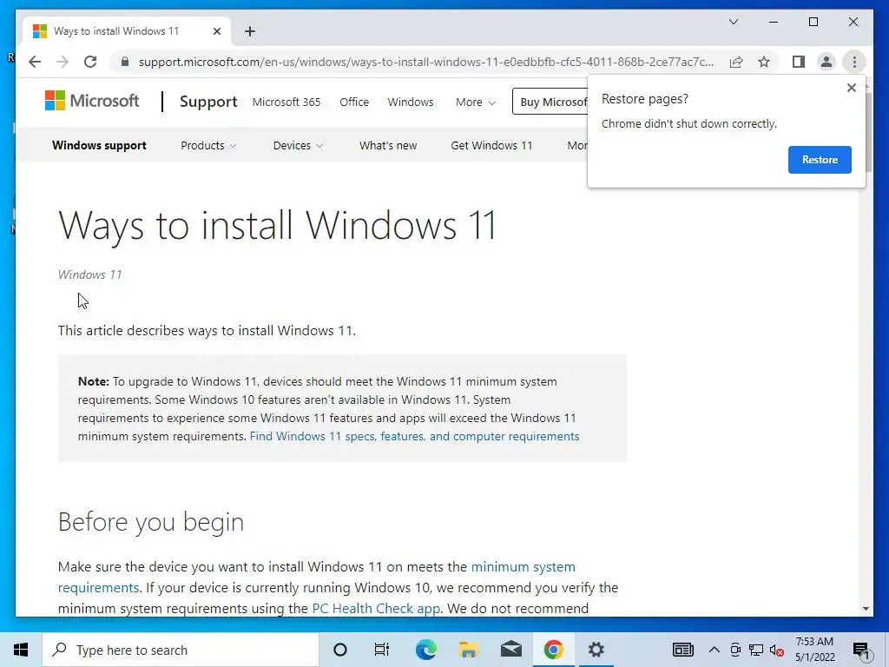Click the forward navigation arrow

click(x=63, y=62)
